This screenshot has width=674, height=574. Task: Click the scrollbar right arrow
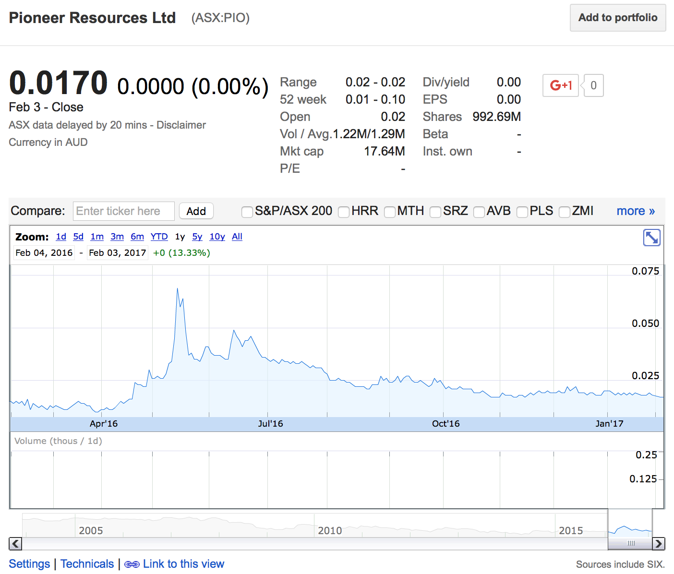pyautogui.click(x=659, y=544)
